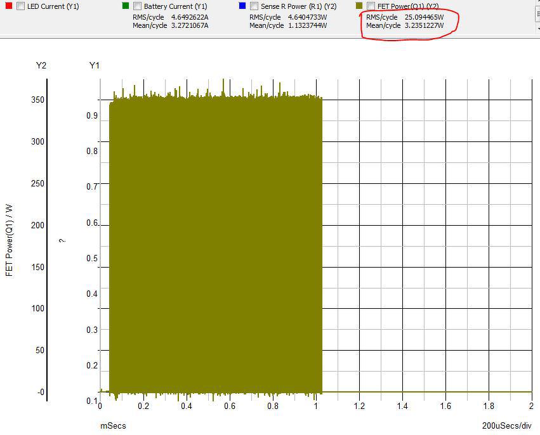Select the Battery Current (Y1) legend label
Image resolution: width=540 pixels, height=435 pixels.
176,6
